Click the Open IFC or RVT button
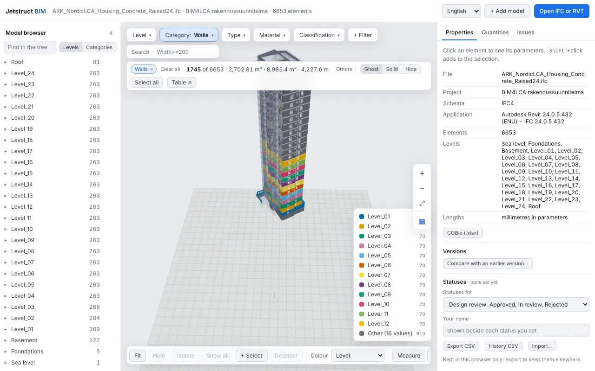595x371 pixels. (562, 11)
